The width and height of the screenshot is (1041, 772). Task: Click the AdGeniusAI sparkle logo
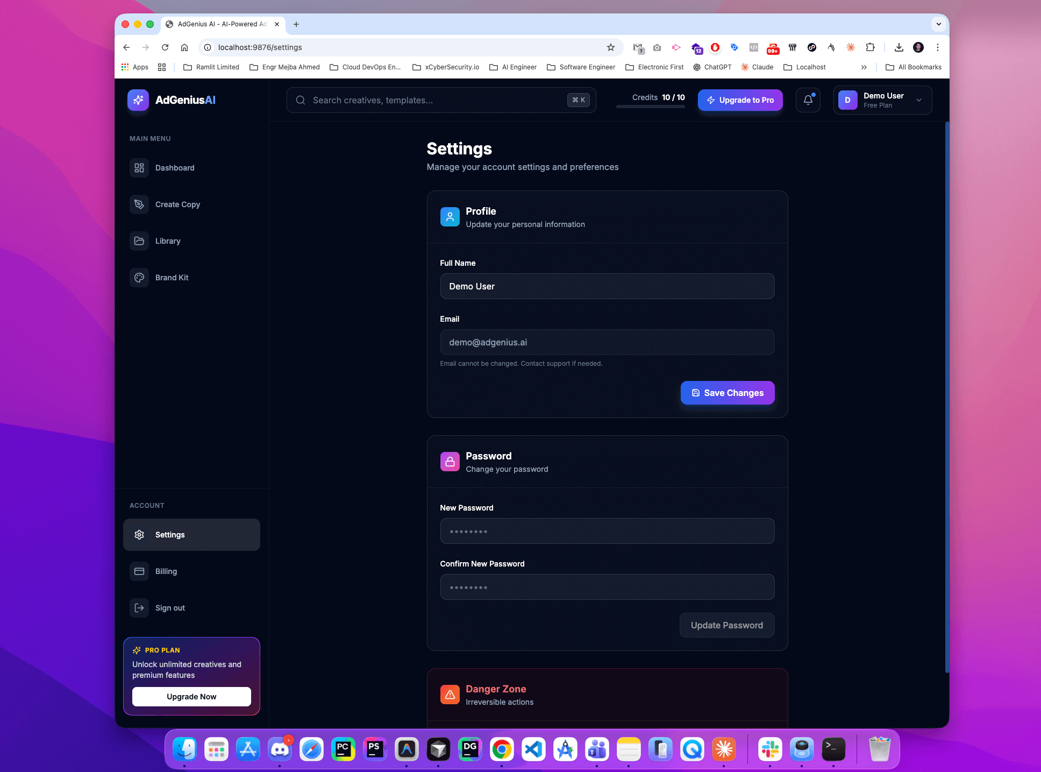pyautogui.click(x=138, y=100)
